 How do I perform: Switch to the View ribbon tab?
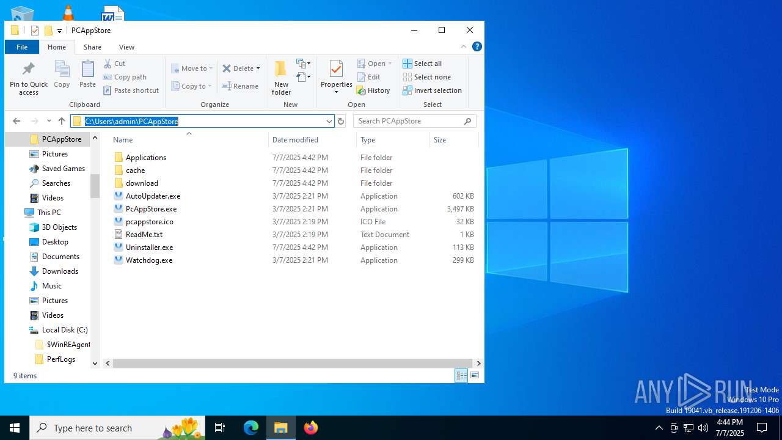126,47
